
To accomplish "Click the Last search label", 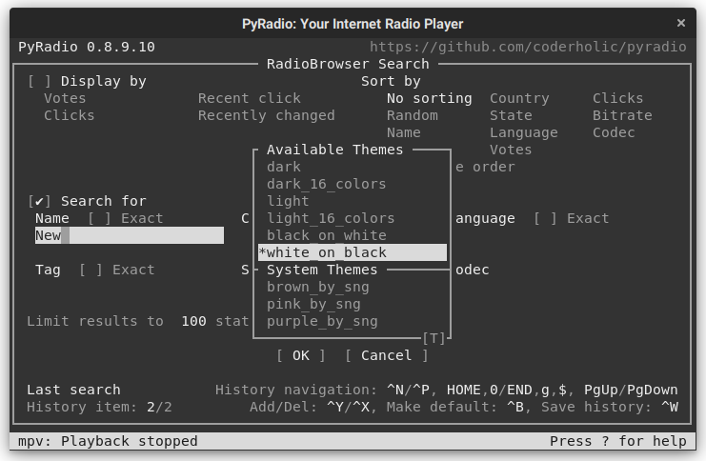I will coord(73,390).
